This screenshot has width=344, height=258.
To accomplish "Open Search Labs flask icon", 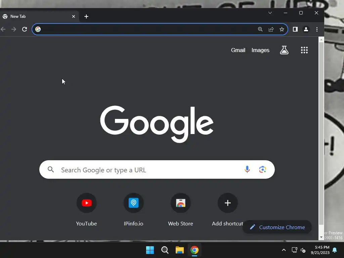I will click(284, 50).
